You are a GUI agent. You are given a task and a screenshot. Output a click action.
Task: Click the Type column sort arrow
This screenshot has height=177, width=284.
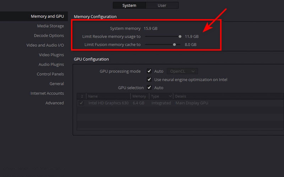tap(170, 96)
